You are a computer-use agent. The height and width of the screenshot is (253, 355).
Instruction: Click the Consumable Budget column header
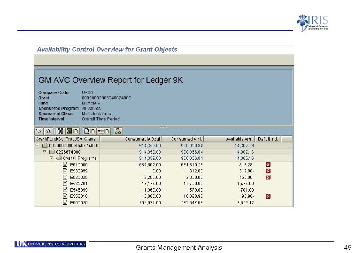[131, 139]
